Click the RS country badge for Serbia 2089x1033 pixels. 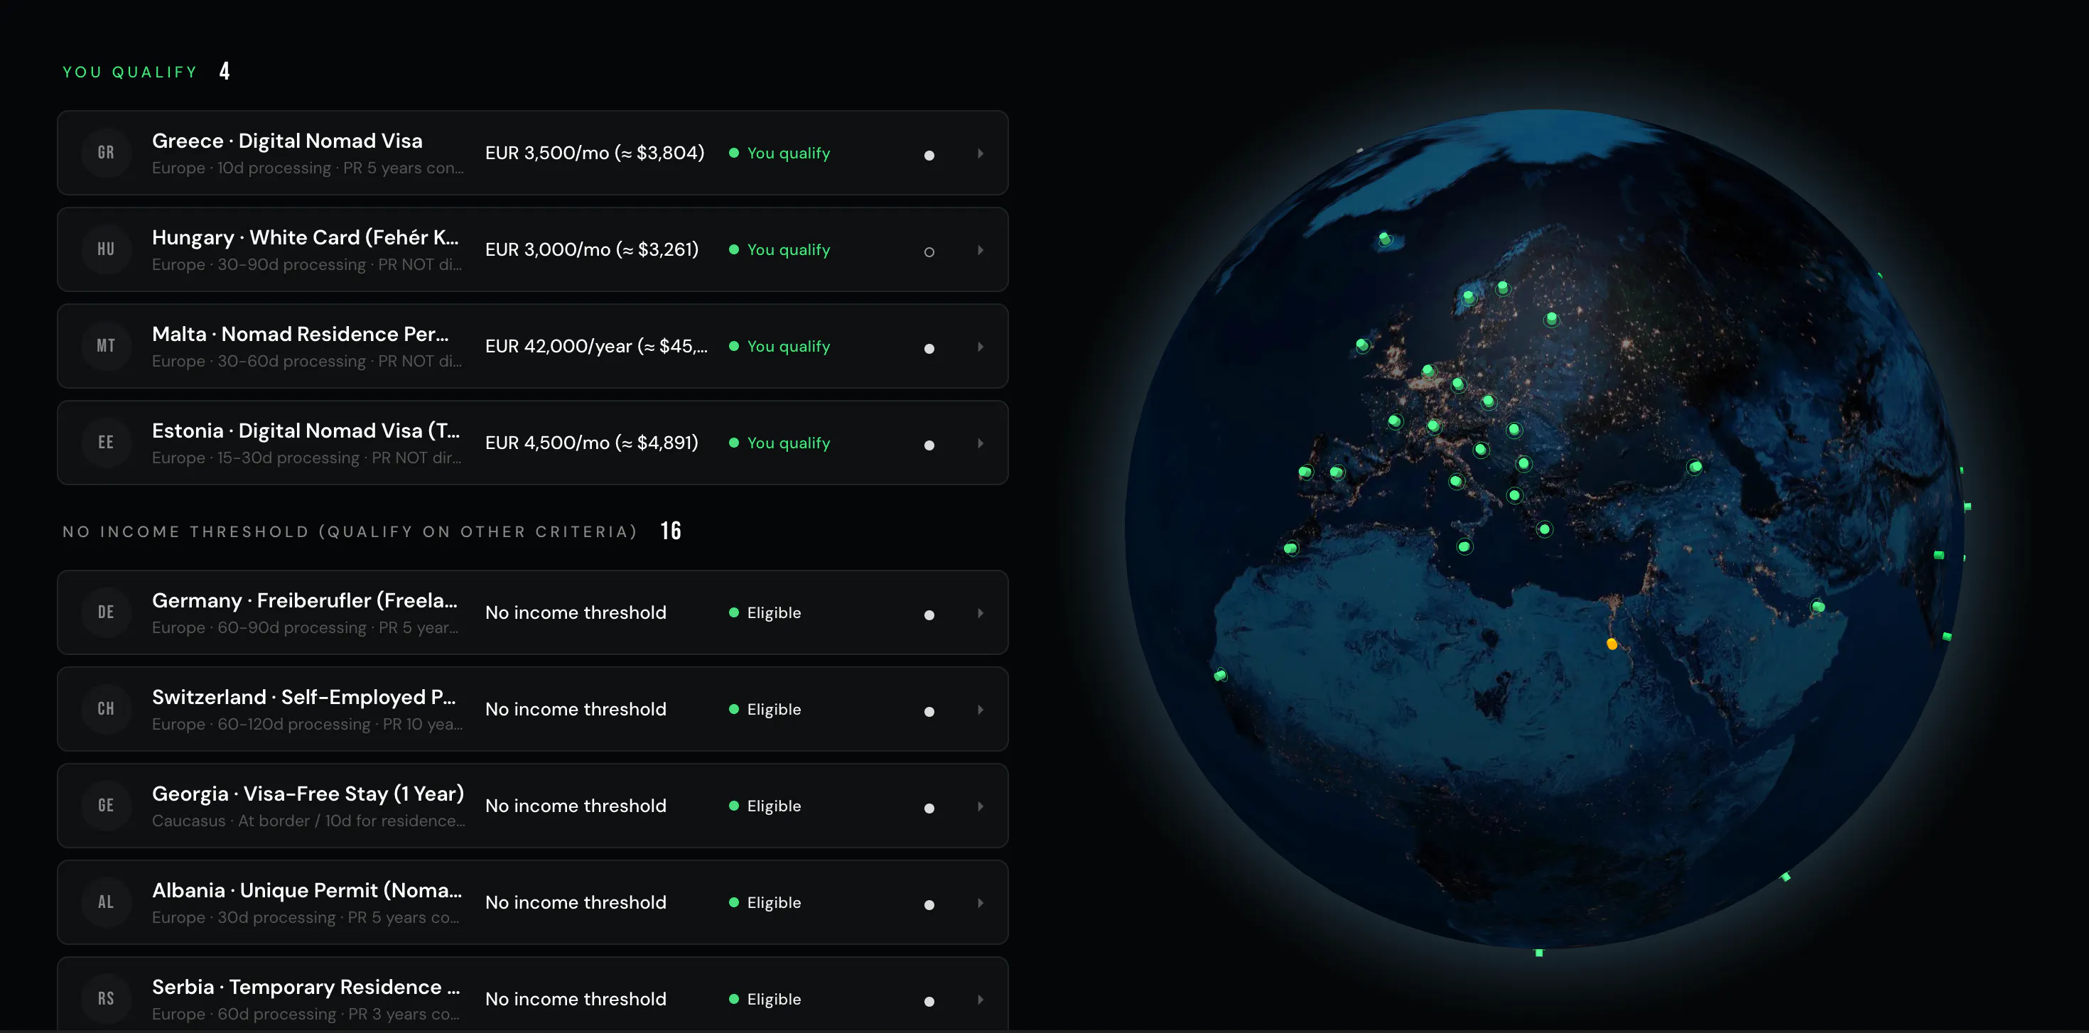pos(107,998)
